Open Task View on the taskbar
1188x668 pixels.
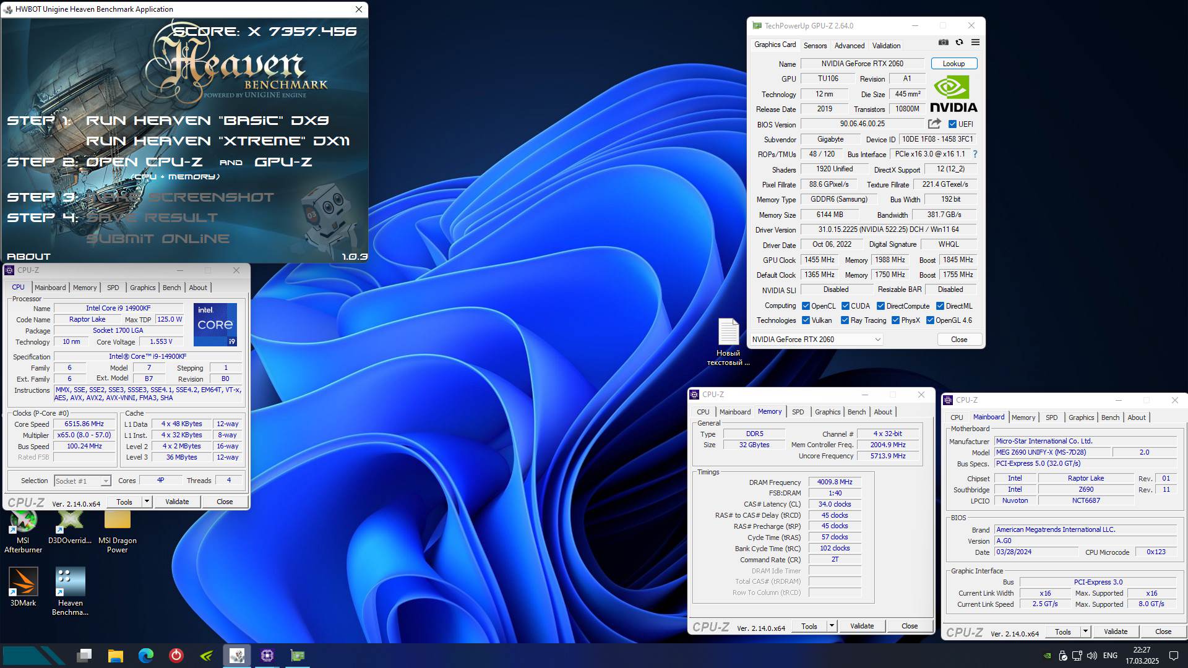84,656
